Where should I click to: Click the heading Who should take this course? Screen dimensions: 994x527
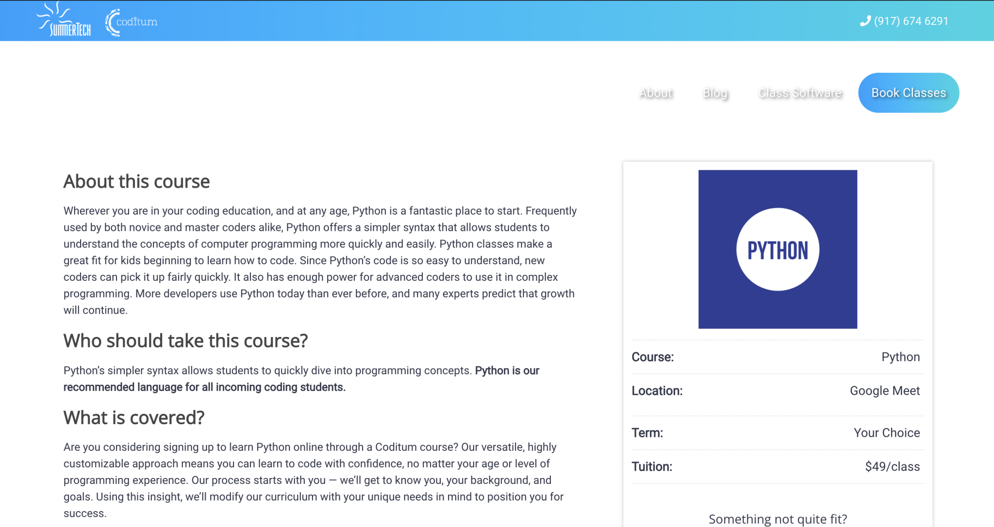pyautogui.click(x=185, y=340)
